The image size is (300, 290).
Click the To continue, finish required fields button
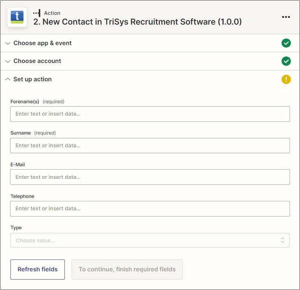pyautogui.click(x=127, y=269)
